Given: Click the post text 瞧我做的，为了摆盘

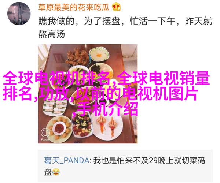Looking at the screenshot, I should tap(79, 21).
